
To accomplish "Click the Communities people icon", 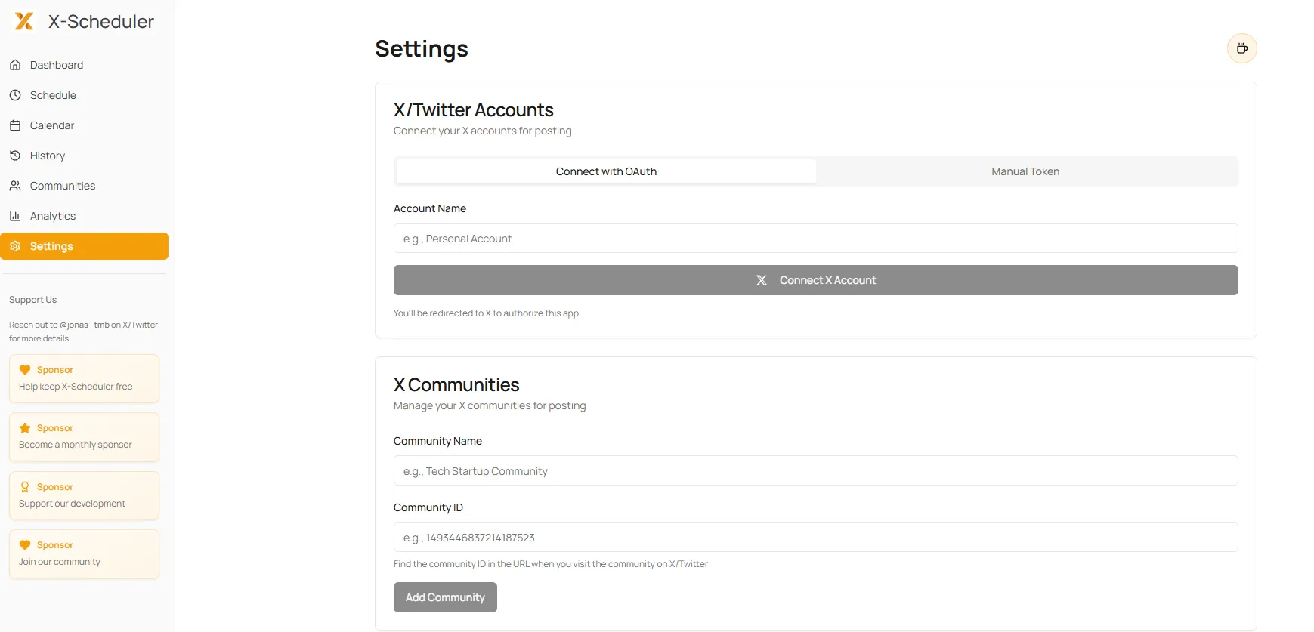I will pos(15,186).
